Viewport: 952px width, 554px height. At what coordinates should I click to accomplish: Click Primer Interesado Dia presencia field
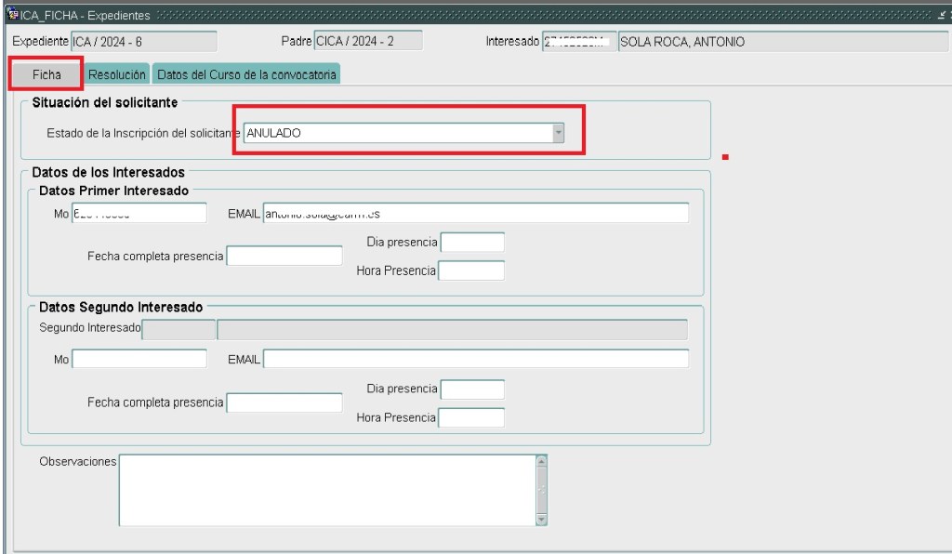click(x=471, y=243)
